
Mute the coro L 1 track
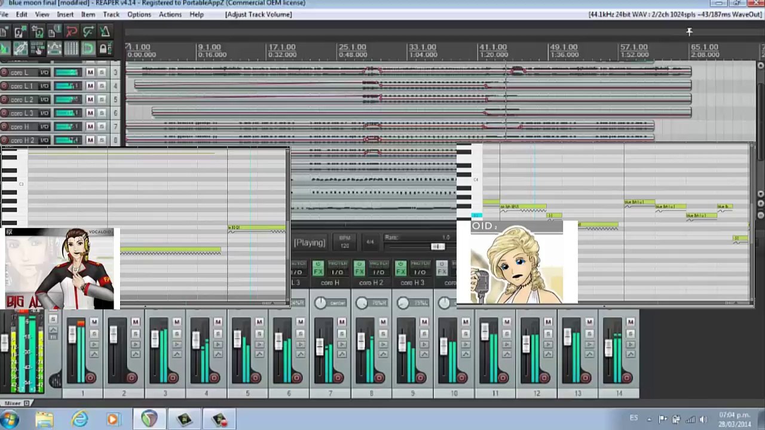point(90,86)
